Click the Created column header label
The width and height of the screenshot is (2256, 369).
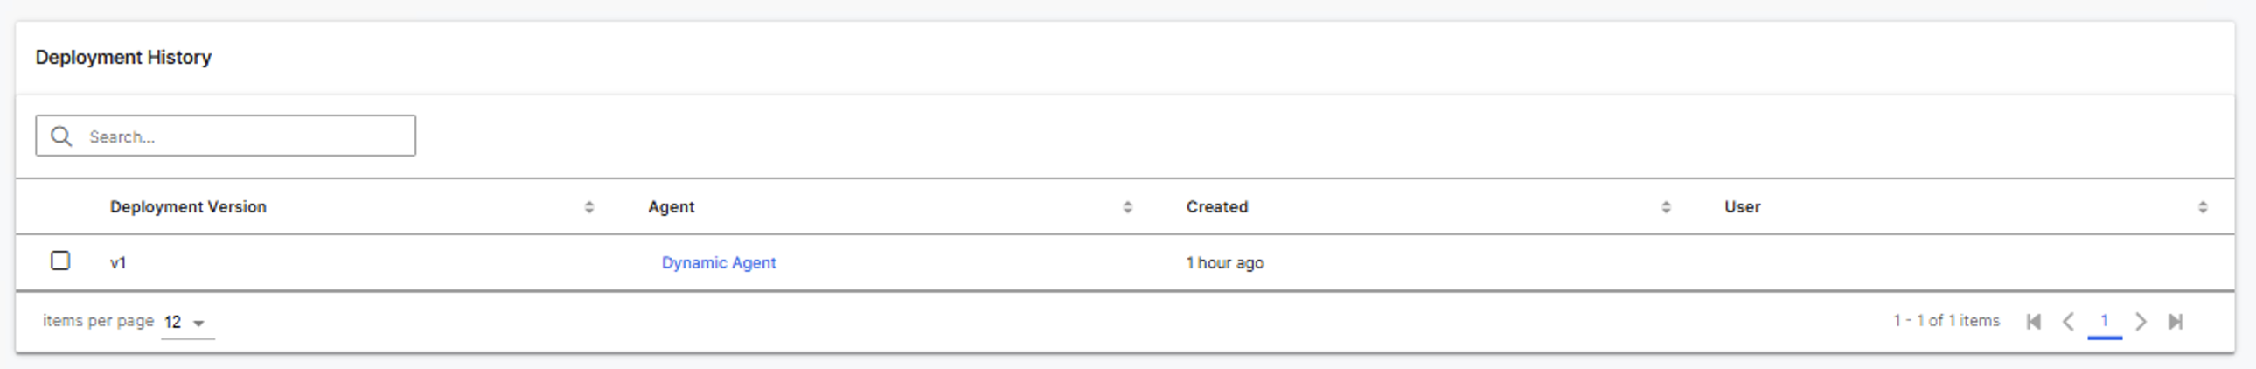point(1216,207)
